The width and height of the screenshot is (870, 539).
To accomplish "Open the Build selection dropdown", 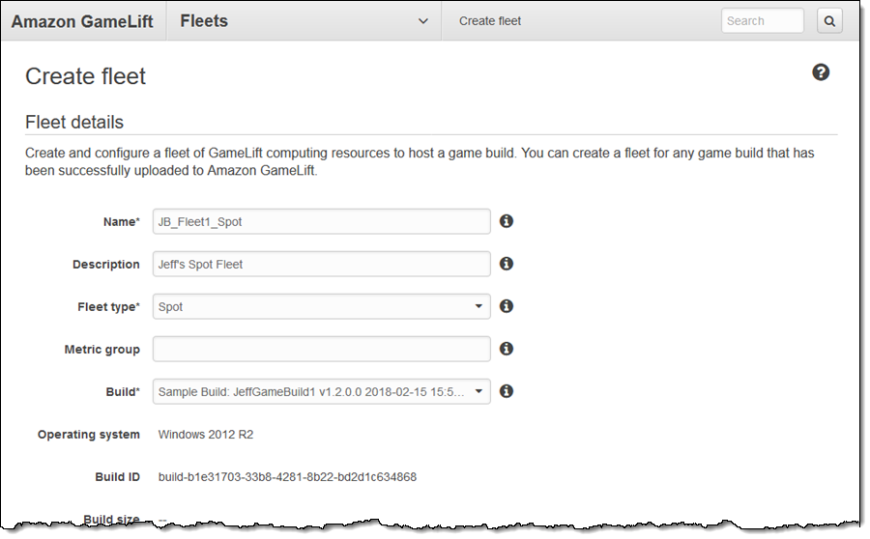I will pos(321,391).
